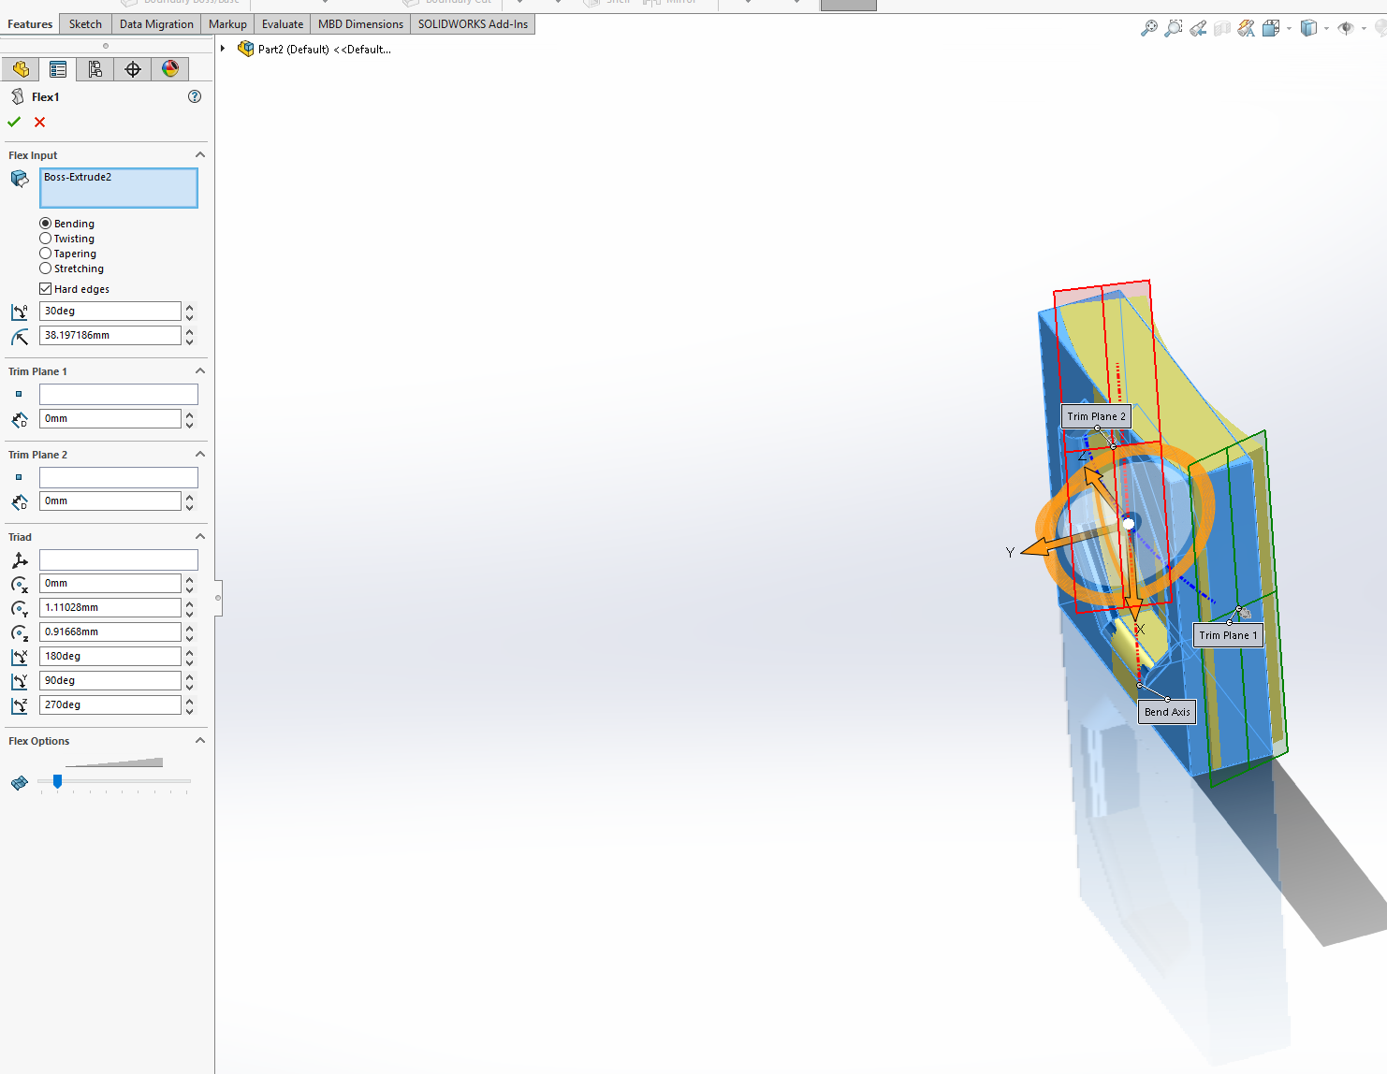
Task: Select the Stretching radio button
Action: click(x=45, y=268)
